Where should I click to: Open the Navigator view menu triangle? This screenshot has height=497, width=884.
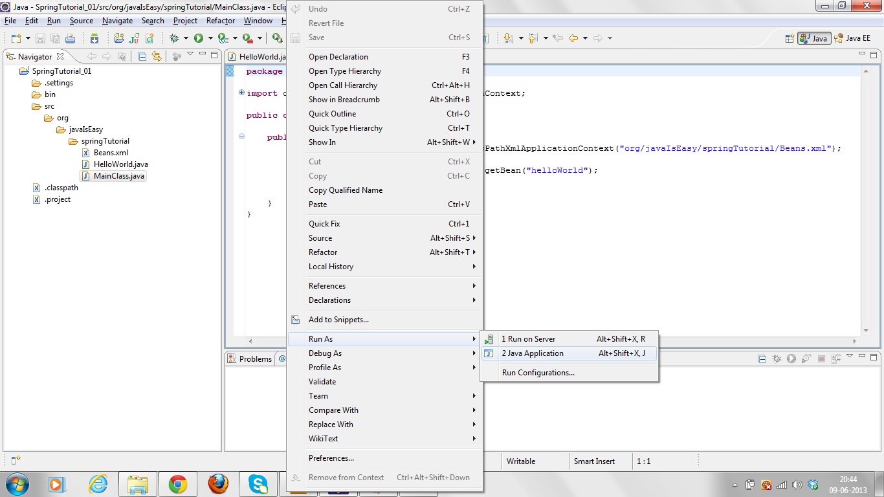[190, 53]
